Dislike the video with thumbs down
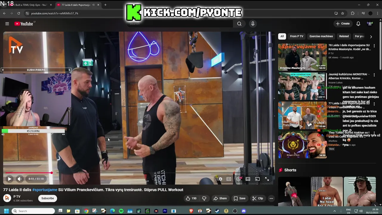 [204, 198]
